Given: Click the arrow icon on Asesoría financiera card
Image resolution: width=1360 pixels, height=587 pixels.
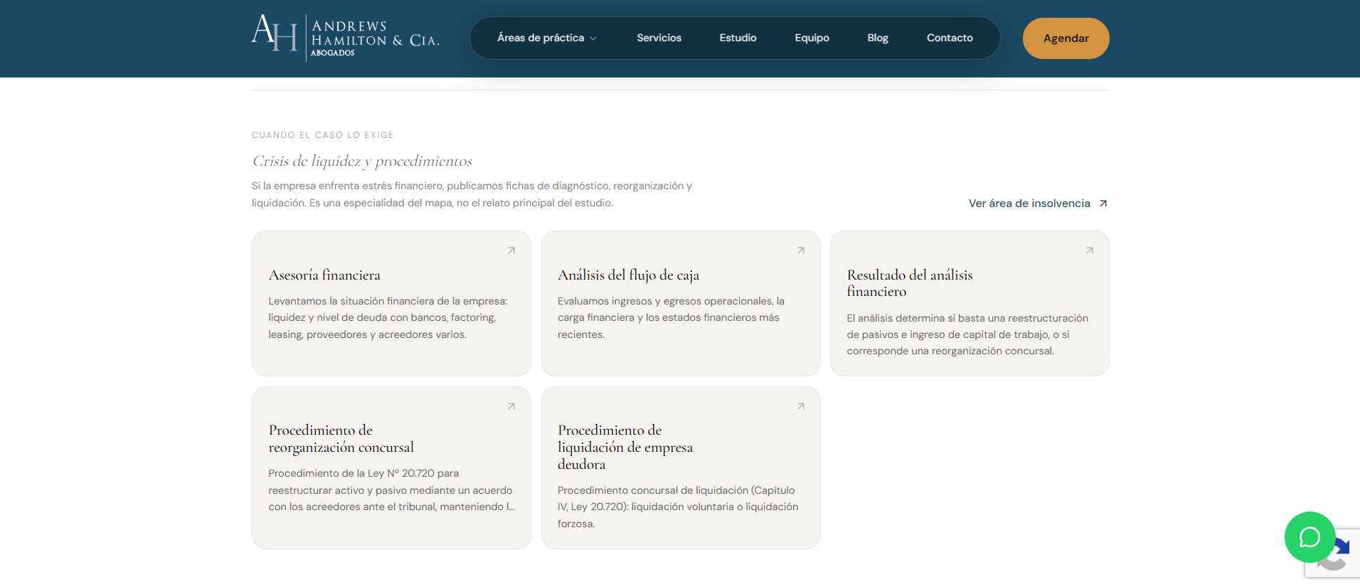Looking at the screenshot, I should coord(511,250).
